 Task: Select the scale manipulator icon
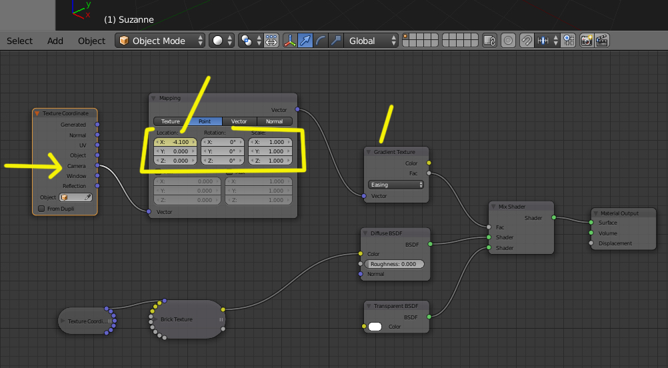pyautogui.click(x=336, y=41)
